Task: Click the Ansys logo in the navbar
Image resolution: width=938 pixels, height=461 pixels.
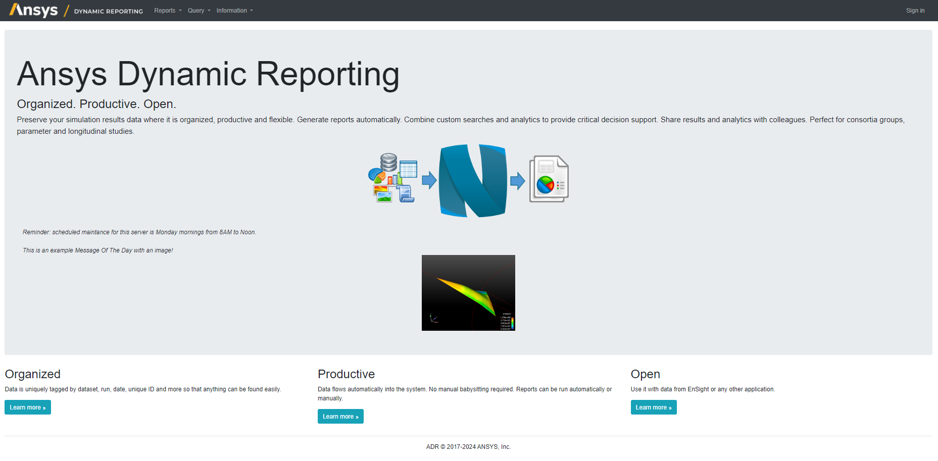Action: coord(33,10)
